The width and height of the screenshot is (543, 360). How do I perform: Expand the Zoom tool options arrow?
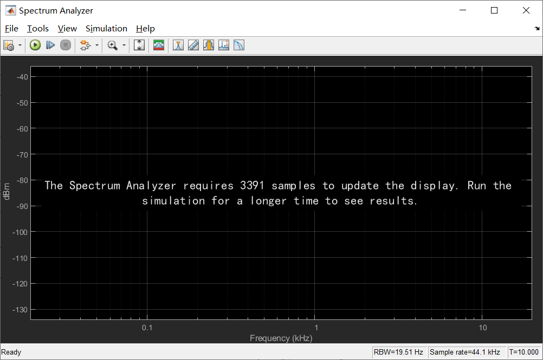124,45
